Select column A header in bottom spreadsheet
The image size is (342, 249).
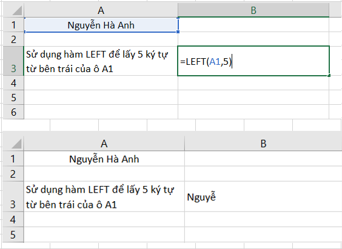tap(104, 144)
